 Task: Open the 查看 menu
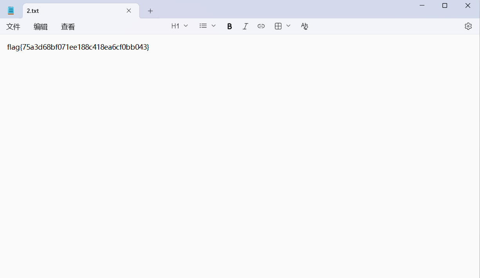pyautogui.click(x=68, y=27)
